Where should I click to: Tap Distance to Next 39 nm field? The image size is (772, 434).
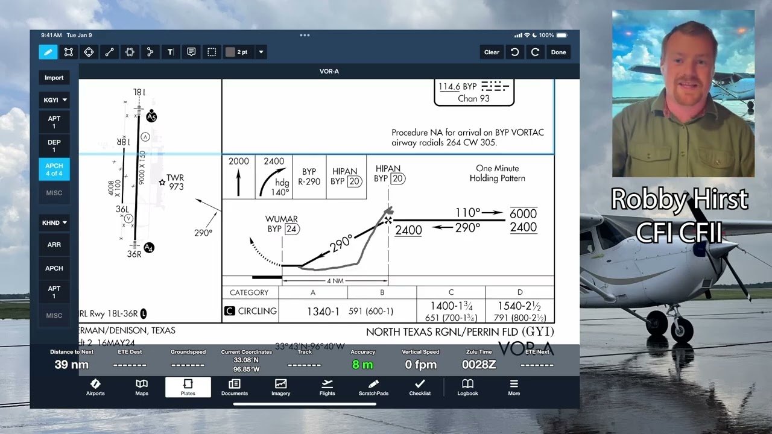click(x=72, y=360)
